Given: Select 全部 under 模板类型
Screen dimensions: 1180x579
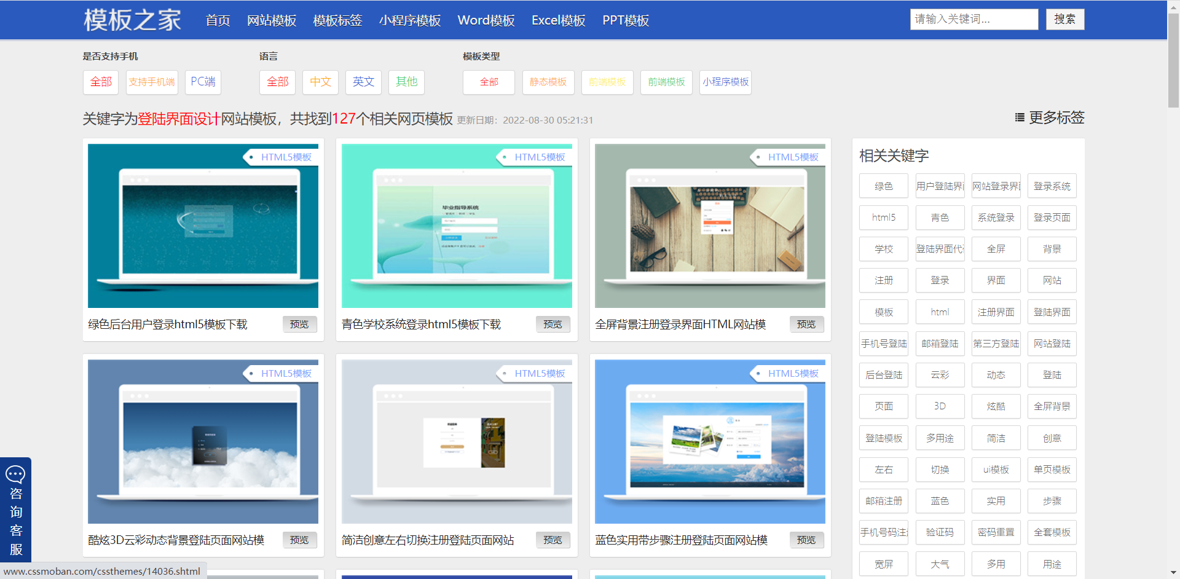Looking at the screenshot, I should coord(489,82).
